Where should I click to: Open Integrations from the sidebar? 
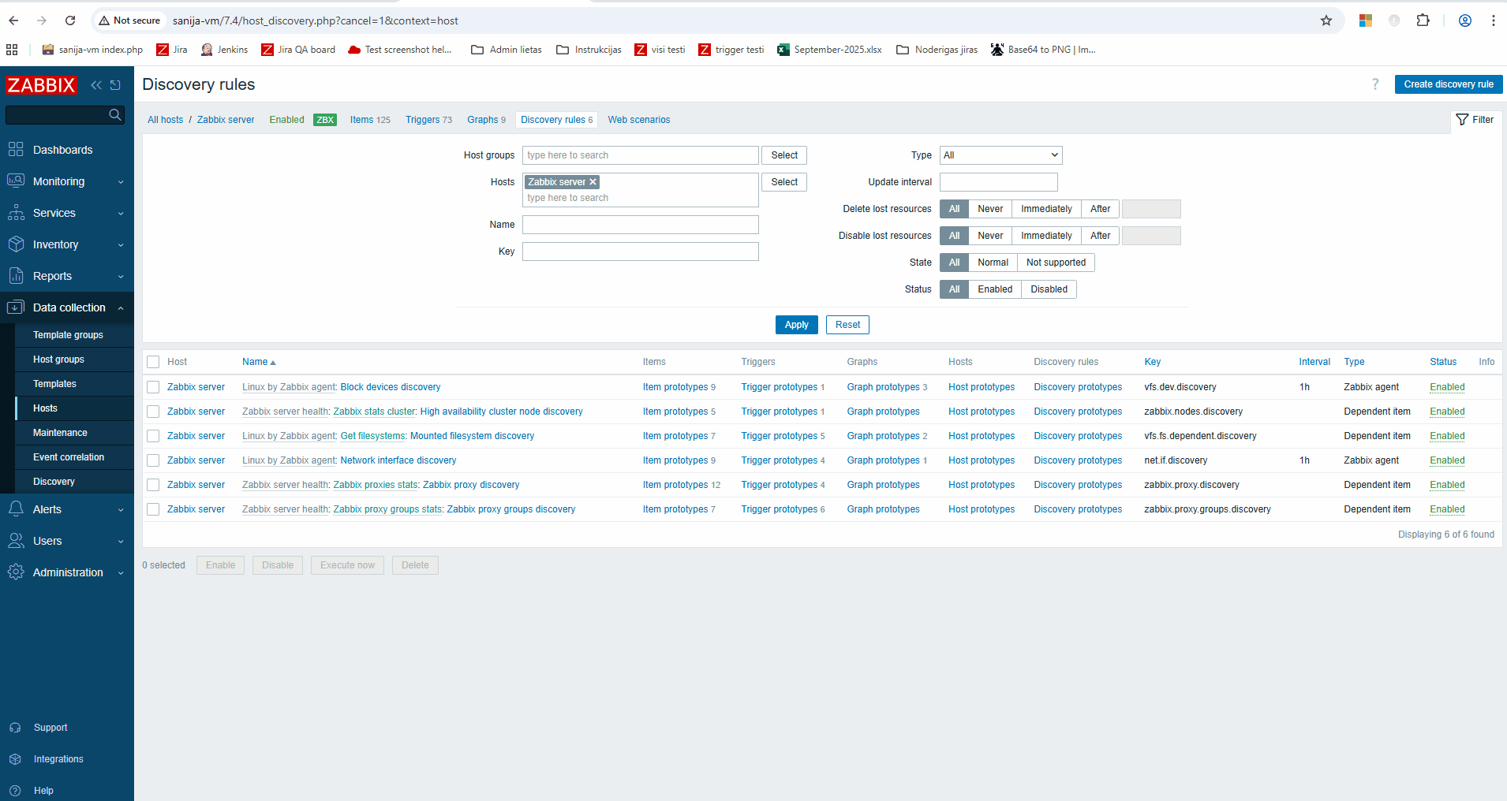tap(58, 759)
